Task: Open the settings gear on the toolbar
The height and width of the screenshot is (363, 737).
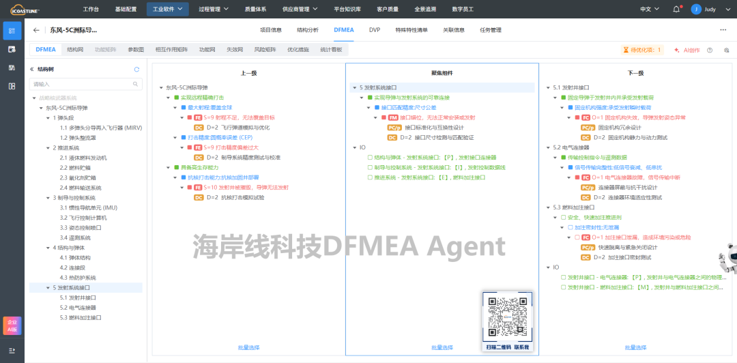Action: coord(726,50)
